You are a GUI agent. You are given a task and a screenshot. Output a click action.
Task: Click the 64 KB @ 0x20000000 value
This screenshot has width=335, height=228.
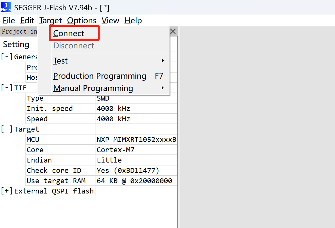(136, 181)
